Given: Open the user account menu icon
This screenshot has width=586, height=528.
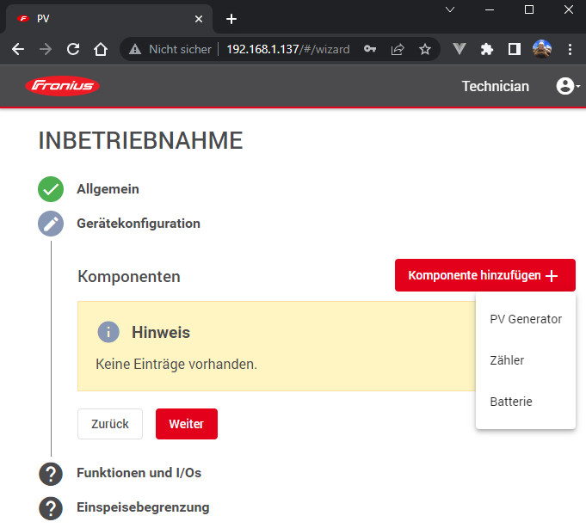Looking at the screenshot, I should point(565,86).
